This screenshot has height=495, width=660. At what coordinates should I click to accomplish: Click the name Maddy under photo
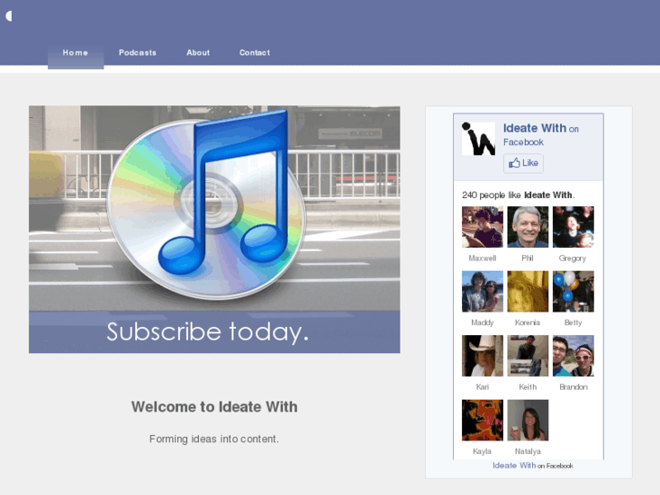click(482, 322)
